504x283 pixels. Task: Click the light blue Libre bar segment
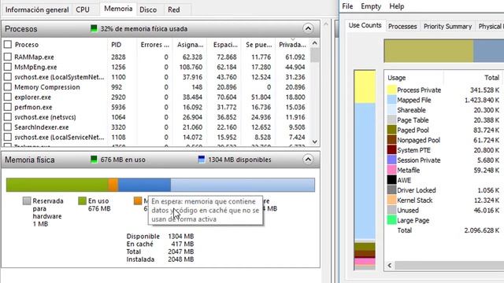pyautogui.click(x=243, y=185)
